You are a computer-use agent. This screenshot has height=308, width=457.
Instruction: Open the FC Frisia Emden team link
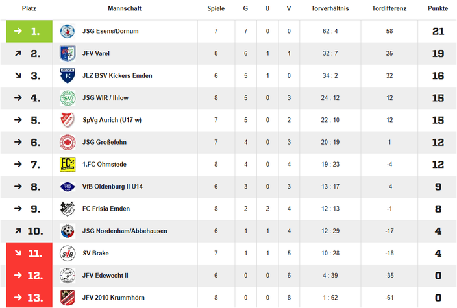pos(106,209)
